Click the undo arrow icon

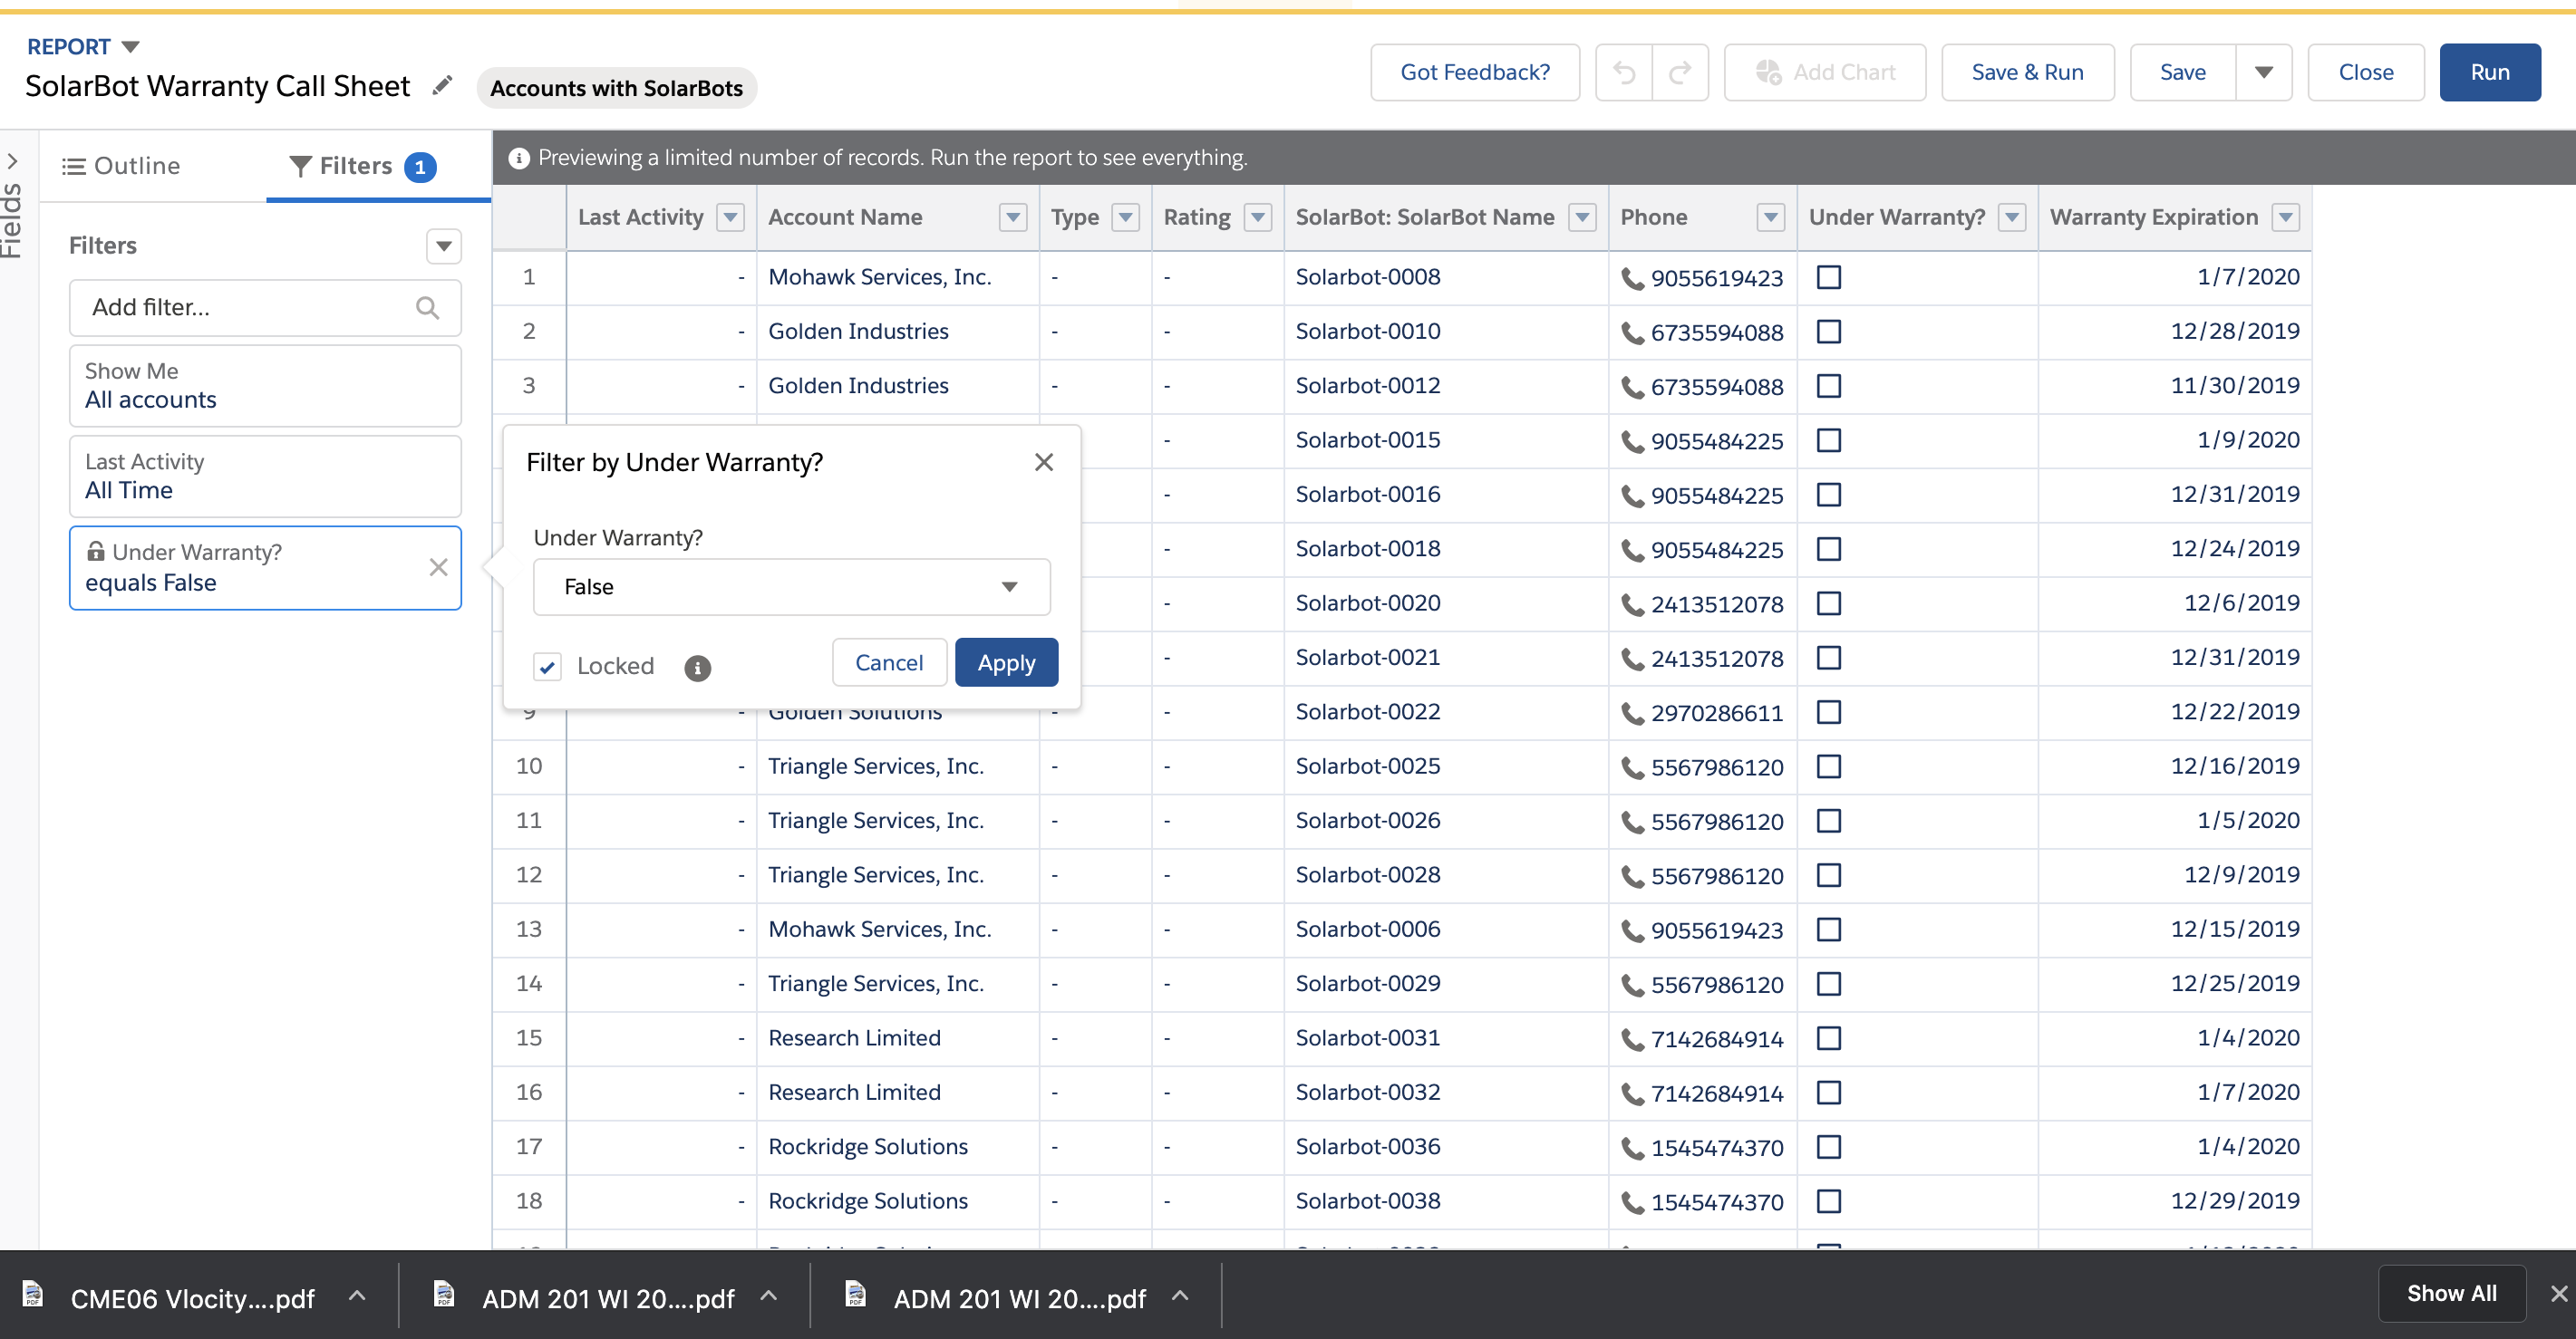coord(1624,72)
